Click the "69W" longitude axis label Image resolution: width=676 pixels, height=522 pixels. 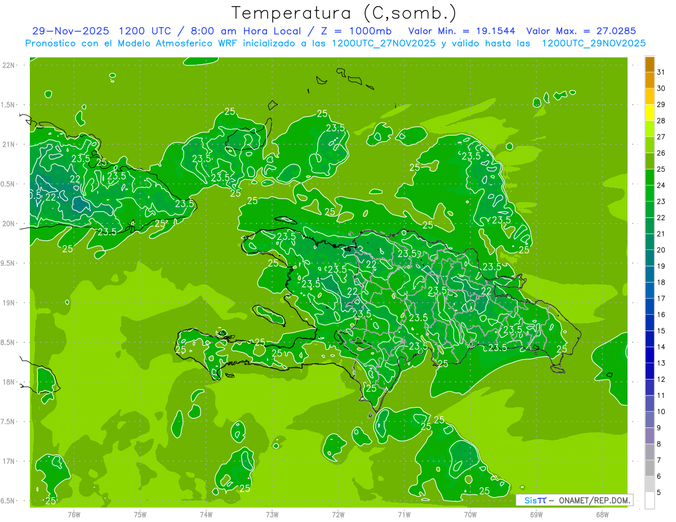click(x=536, y=514)
